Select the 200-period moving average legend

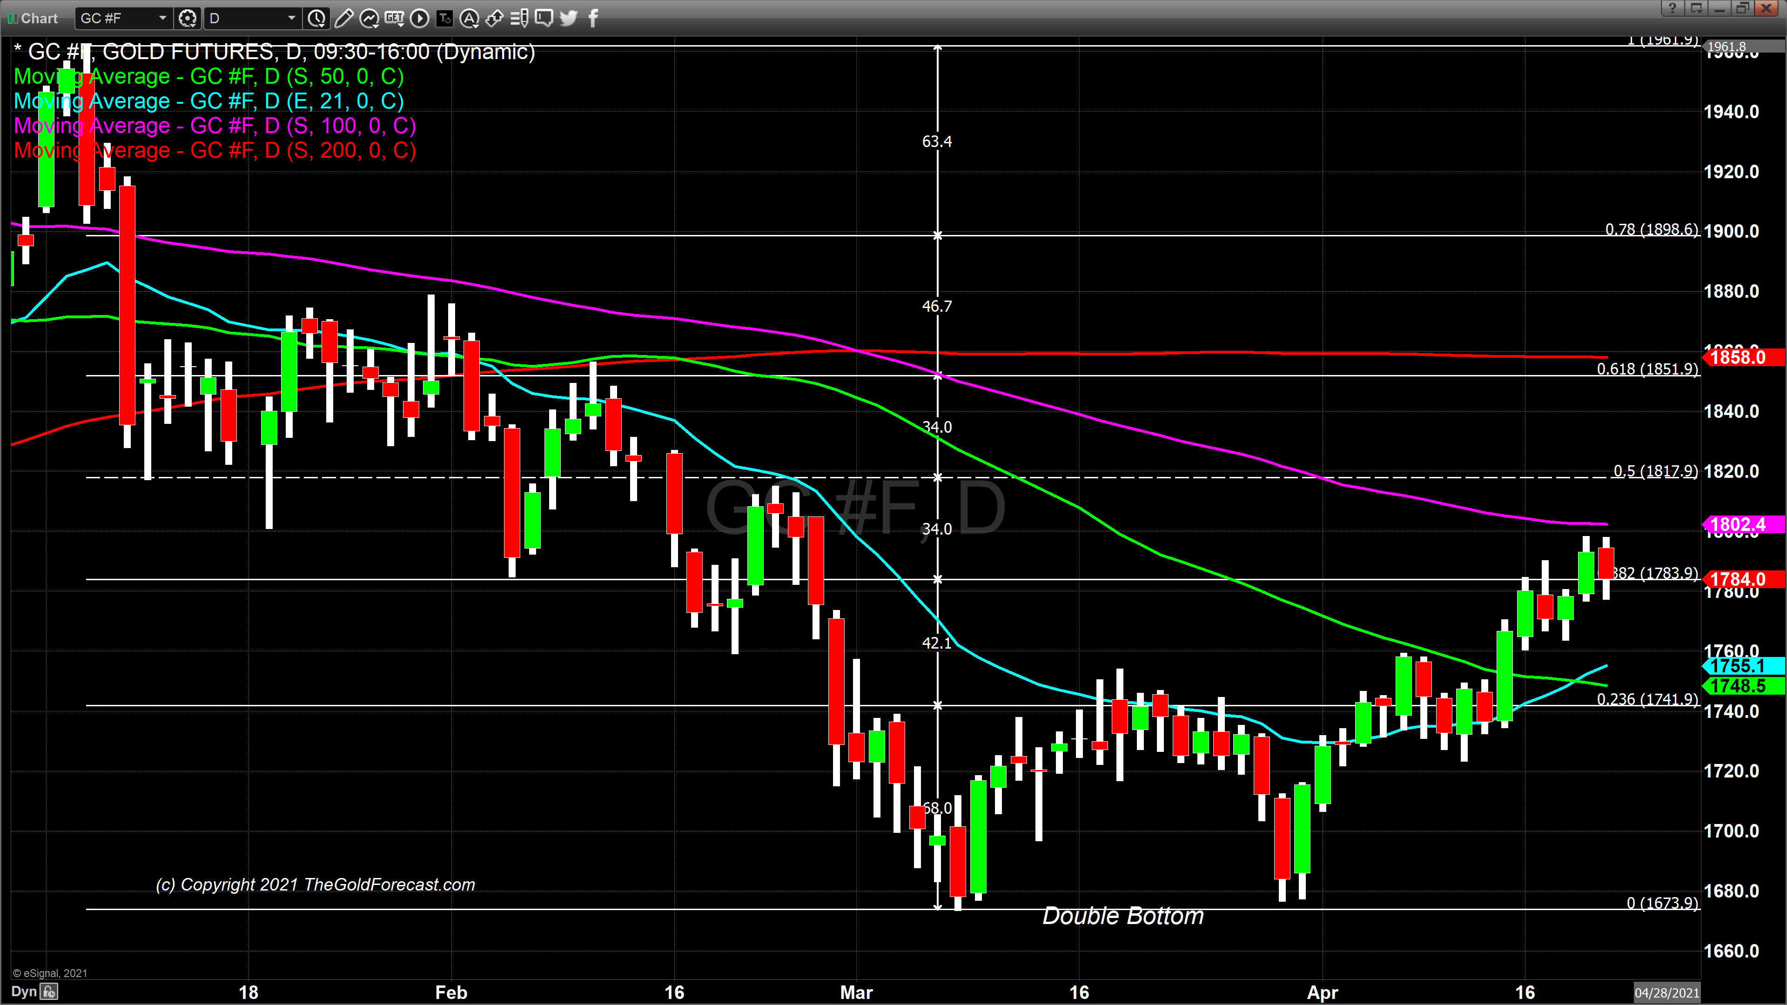(x=215, y=150)
